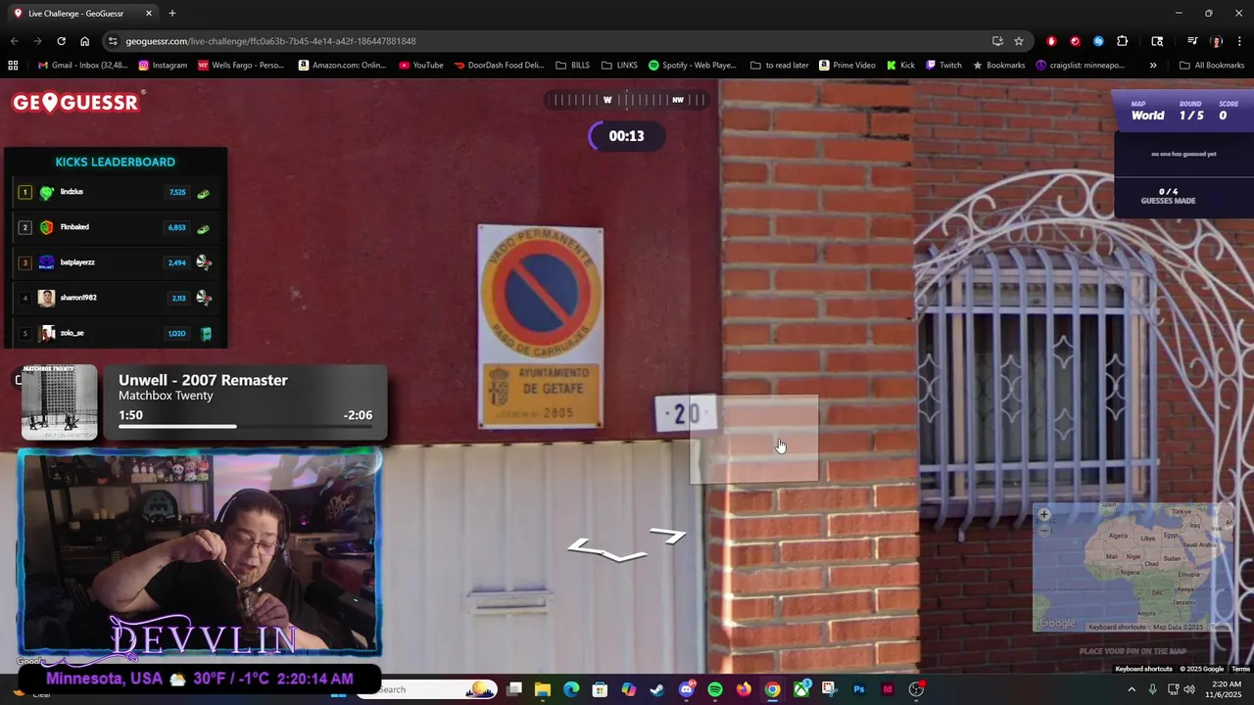Viewport: 1254px width, 705px height.
Task: Open Firefox from the taskbar
Action: point(744,689)
